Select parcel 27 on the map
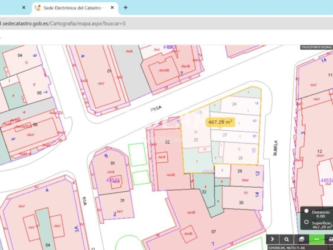The width and height of the screenshot is (333, 250). 225,135
